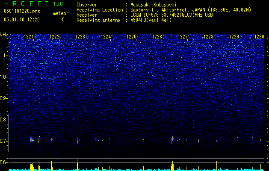269x171 pixels.
Task: Click time marker 1221
Action: (x=29, y=37)
